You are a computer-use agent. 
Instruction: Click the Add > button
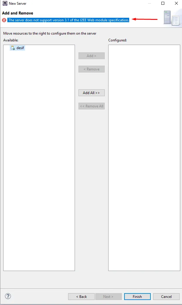(x=91, y=56)
